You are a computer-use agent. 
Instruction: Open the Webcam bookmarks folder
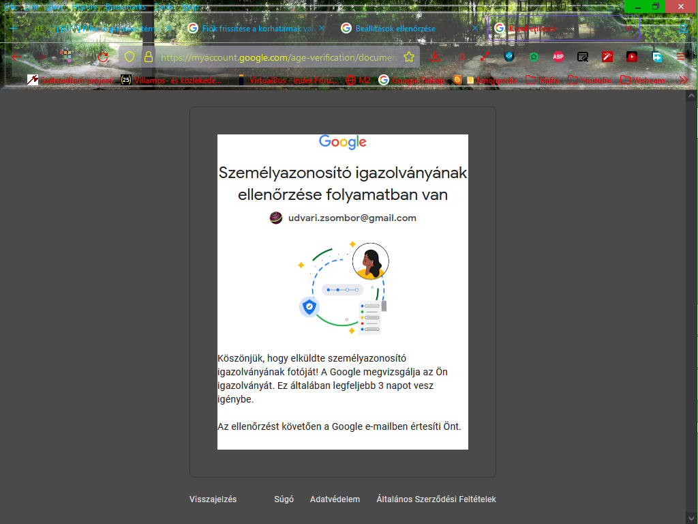[643, 81]
